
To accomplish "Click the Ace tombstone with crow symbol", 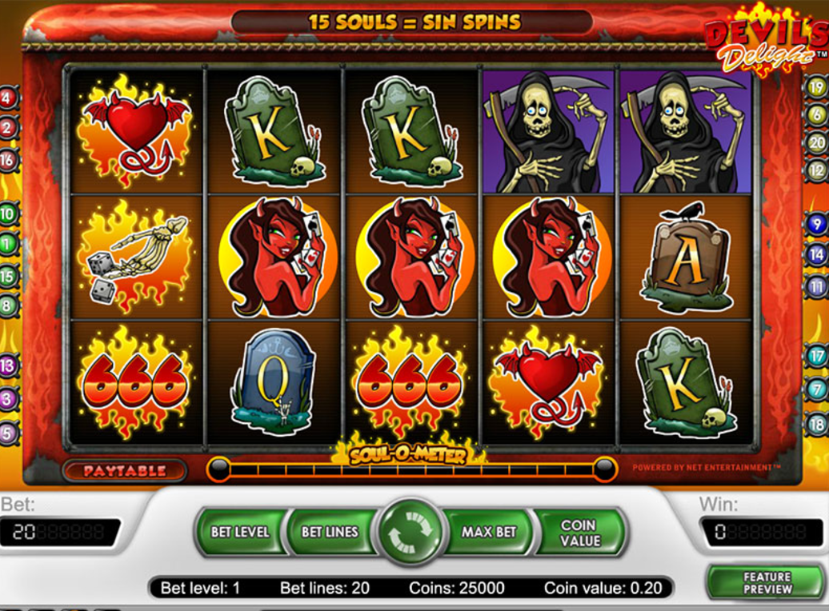I will coord(685,258).
